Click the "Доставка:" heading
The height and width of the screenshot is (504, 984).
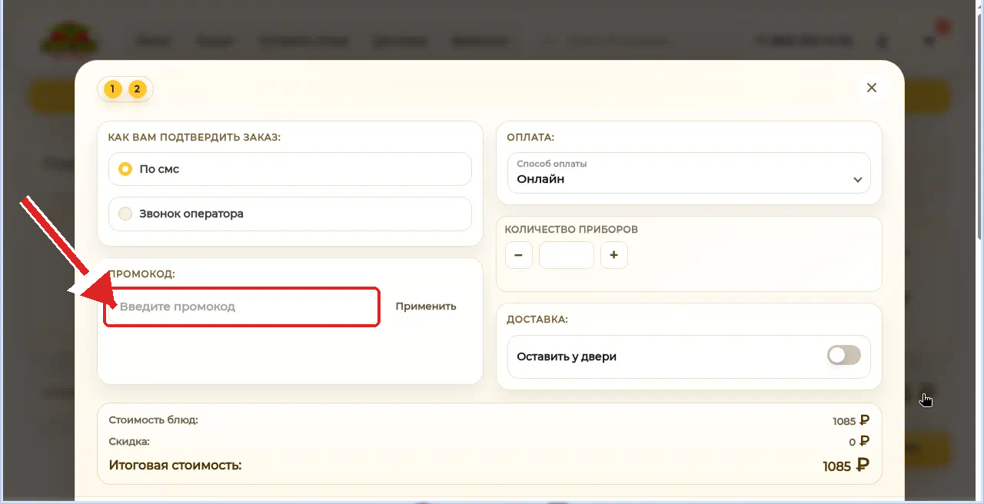537,320
